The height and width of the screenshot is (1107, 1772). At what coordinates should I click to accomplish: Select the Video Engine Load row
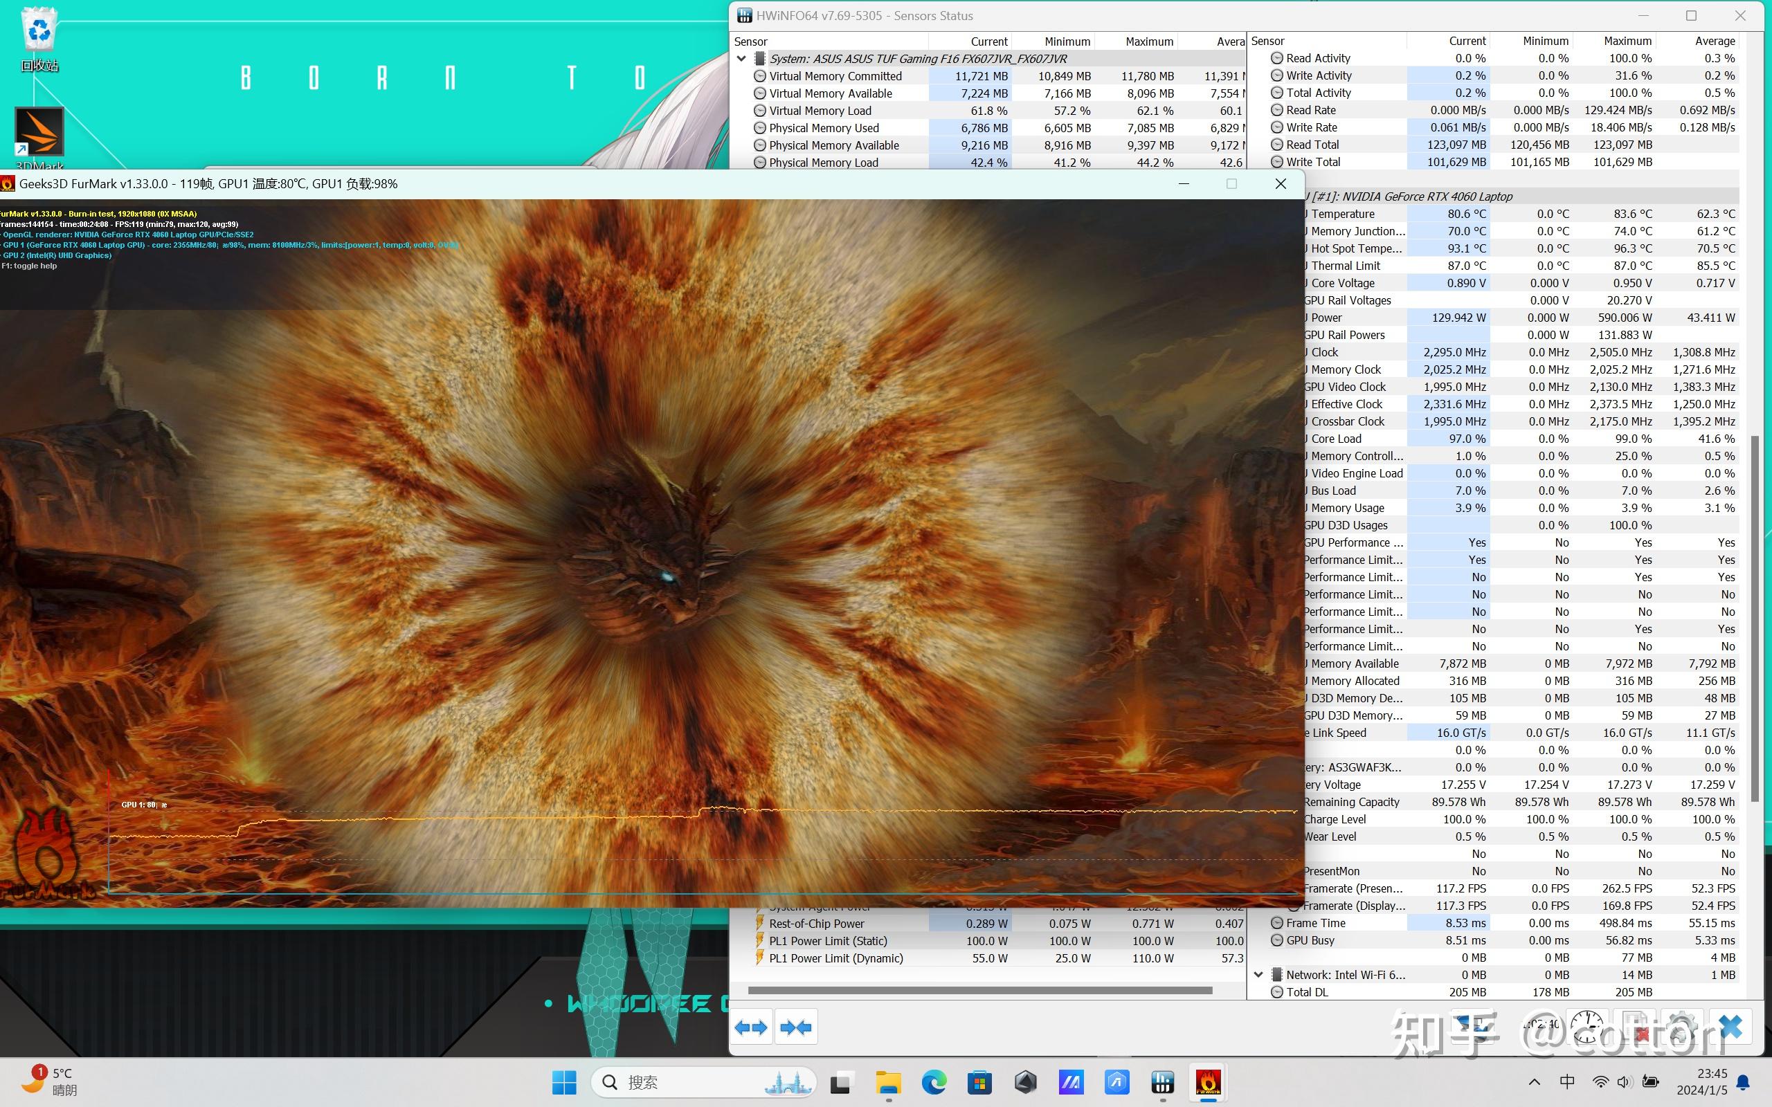pyautogui.click(x=1521, y=473)
